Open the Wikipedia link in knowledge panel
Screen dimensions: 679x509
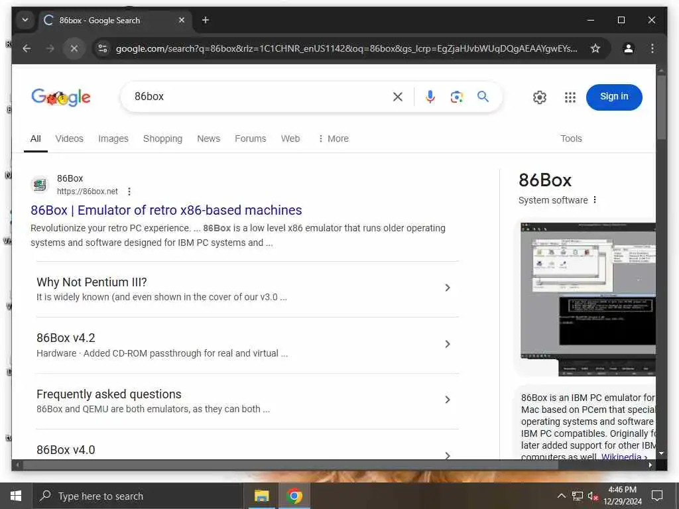pos(621,456)
